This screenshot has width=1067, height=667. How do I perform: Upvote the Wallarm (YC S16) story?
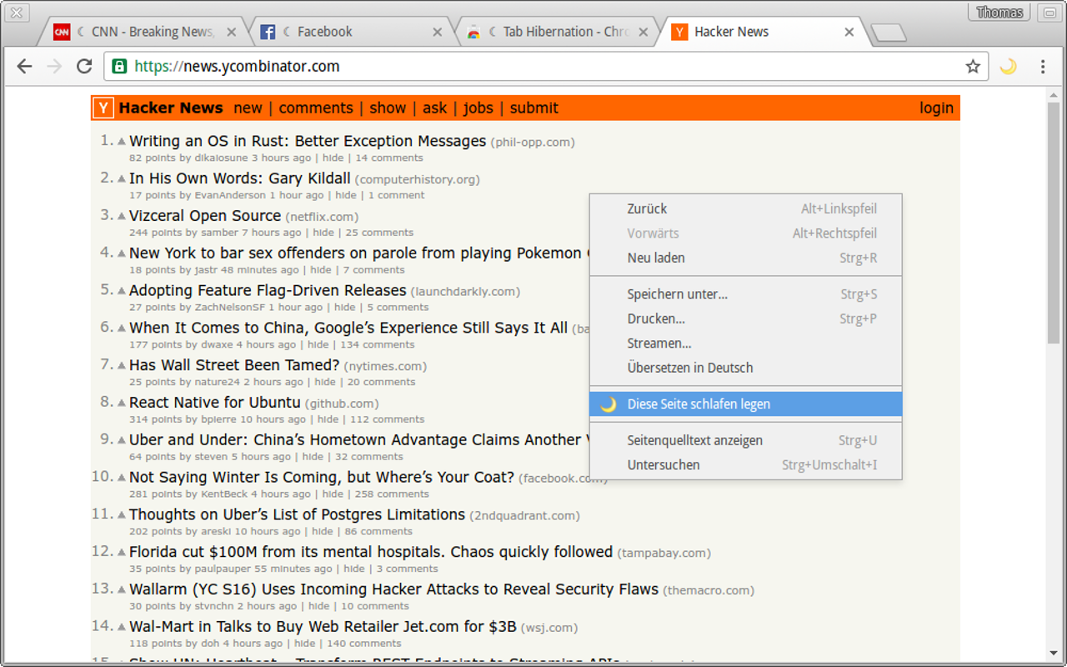tap(122, 590)
